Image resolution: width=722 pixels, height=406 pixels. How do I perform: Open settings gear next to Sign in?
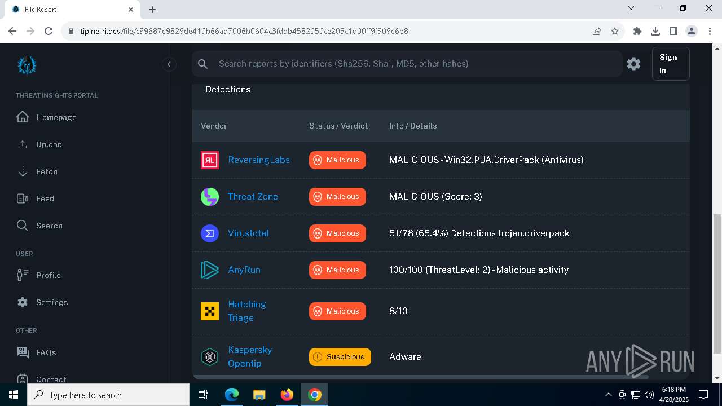click(633, 64)
